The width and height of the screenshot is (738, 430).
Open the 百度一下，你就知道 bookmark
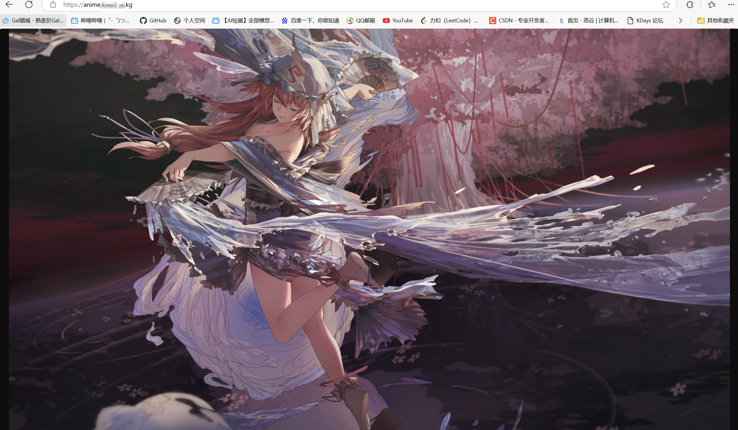point(310,20)
